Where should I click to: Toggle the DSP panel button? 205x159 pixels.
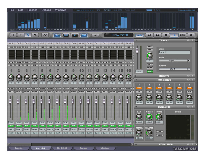[x=84, y=35]
